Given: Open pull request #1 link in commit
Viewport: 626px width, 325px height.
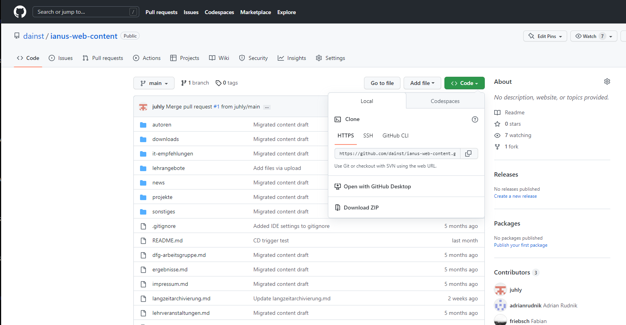Looking at the screenshot, I should point(217,107).
